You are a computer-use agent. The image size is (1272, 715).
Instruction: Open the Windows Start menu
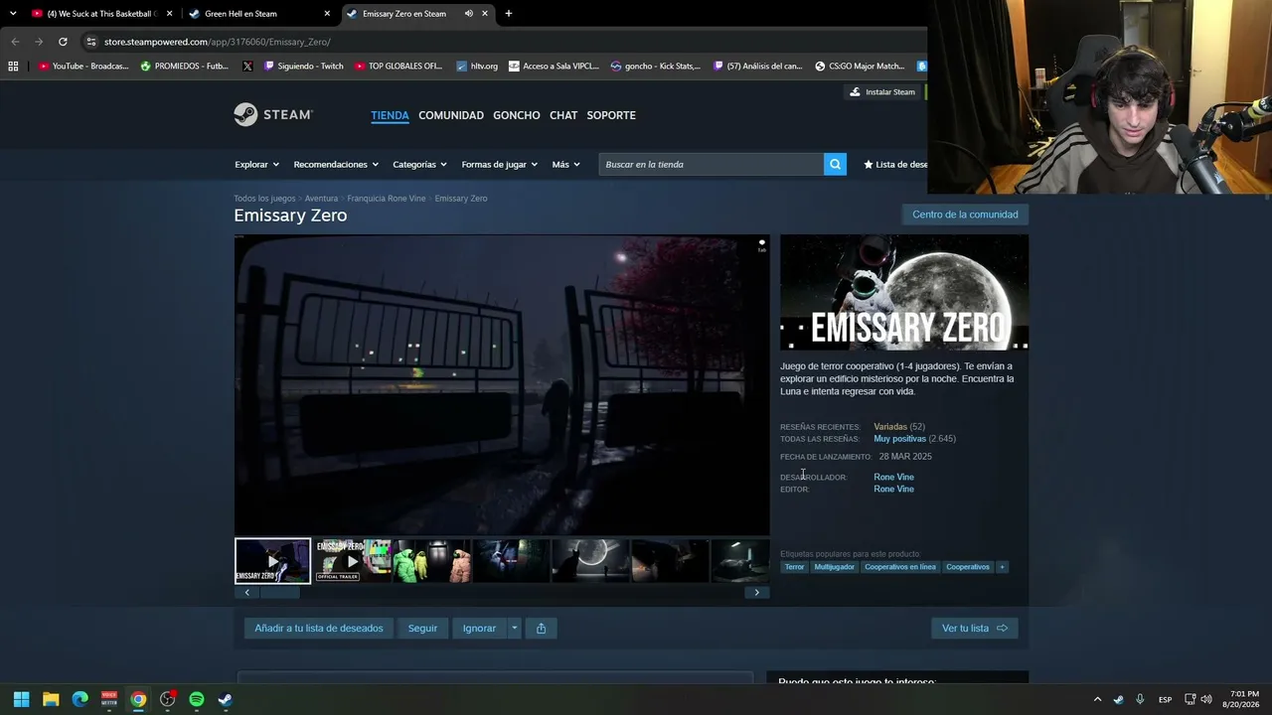click(x=21, y=699)
